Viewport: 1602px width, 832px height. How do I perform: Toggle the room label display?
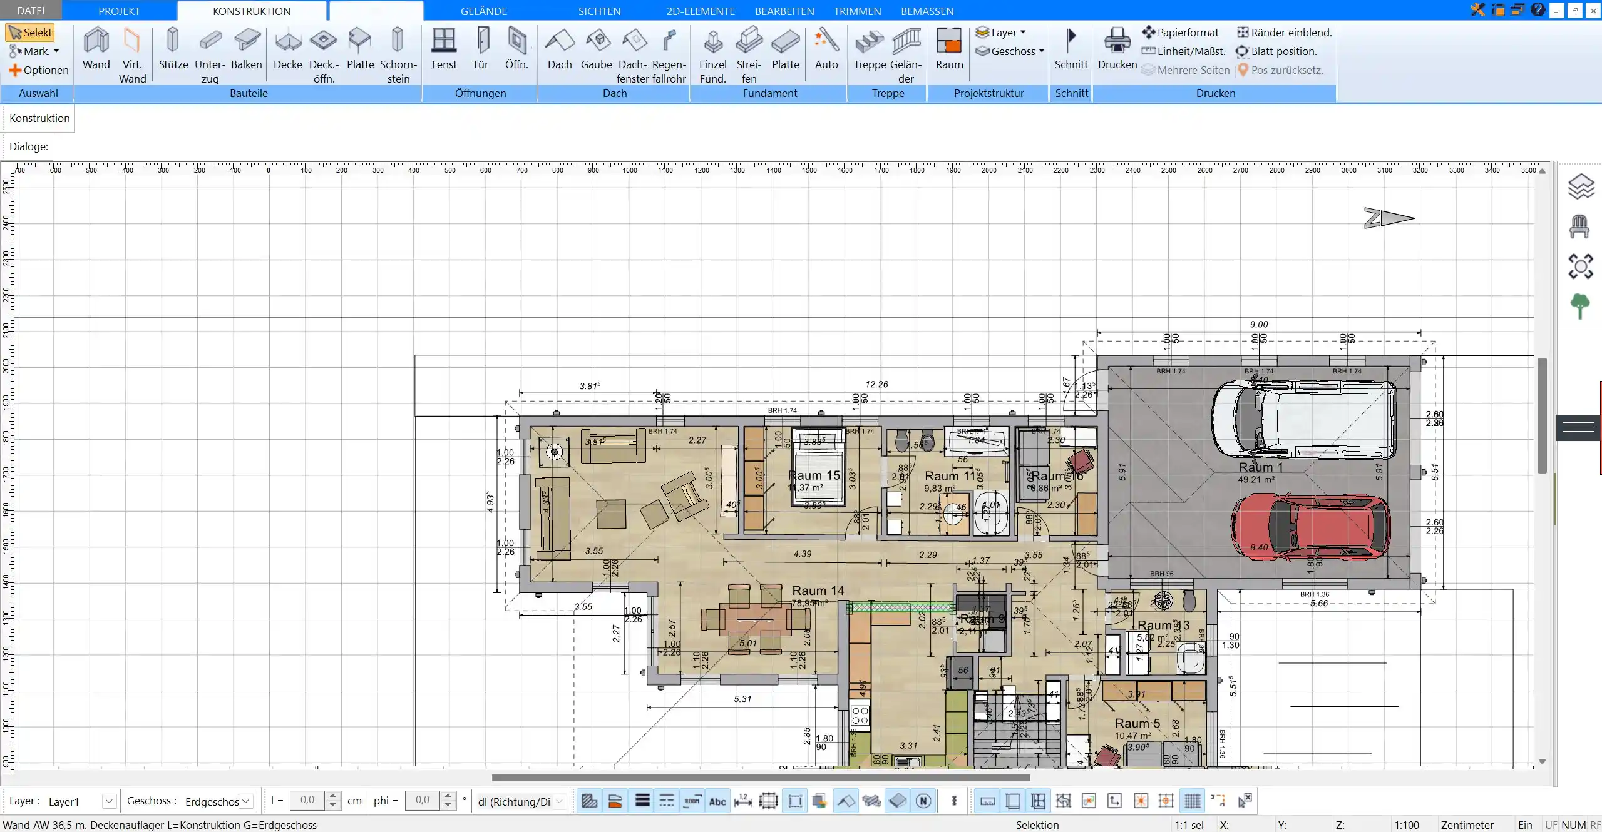click(692, 801)
